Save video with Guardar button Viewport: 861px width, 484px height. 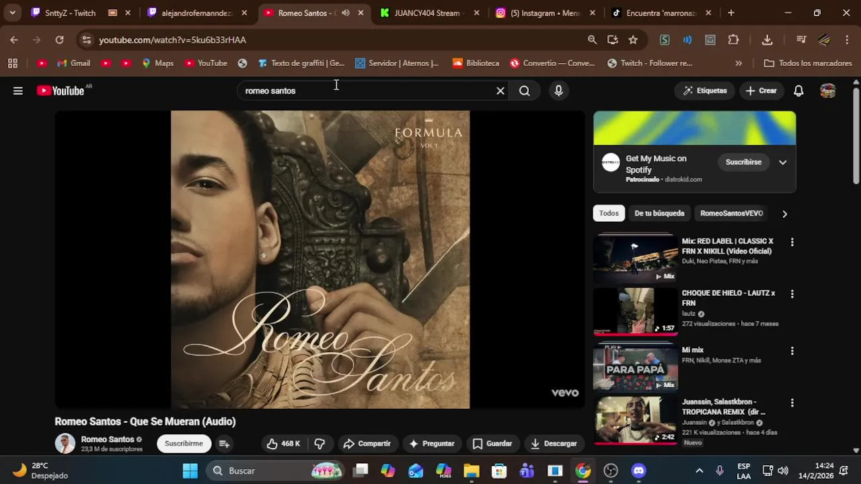[x=492, y=444]
